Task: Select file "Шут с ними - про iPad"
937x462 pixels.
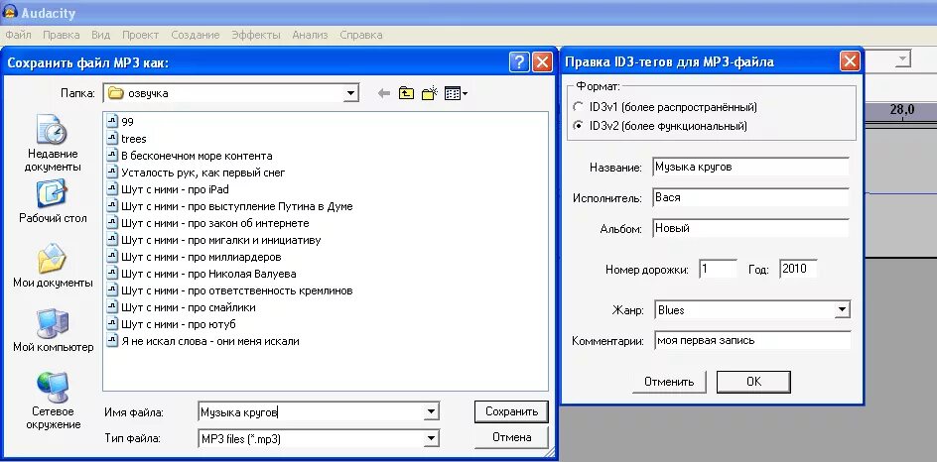Action: pyautogui.click(x=168, y=189)
